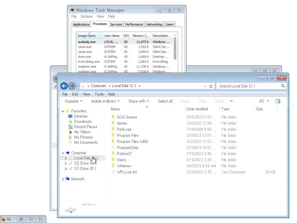Open the Organize dropdown menu
The width and height of the screenshot is (297, 223).
coord(73,101)
